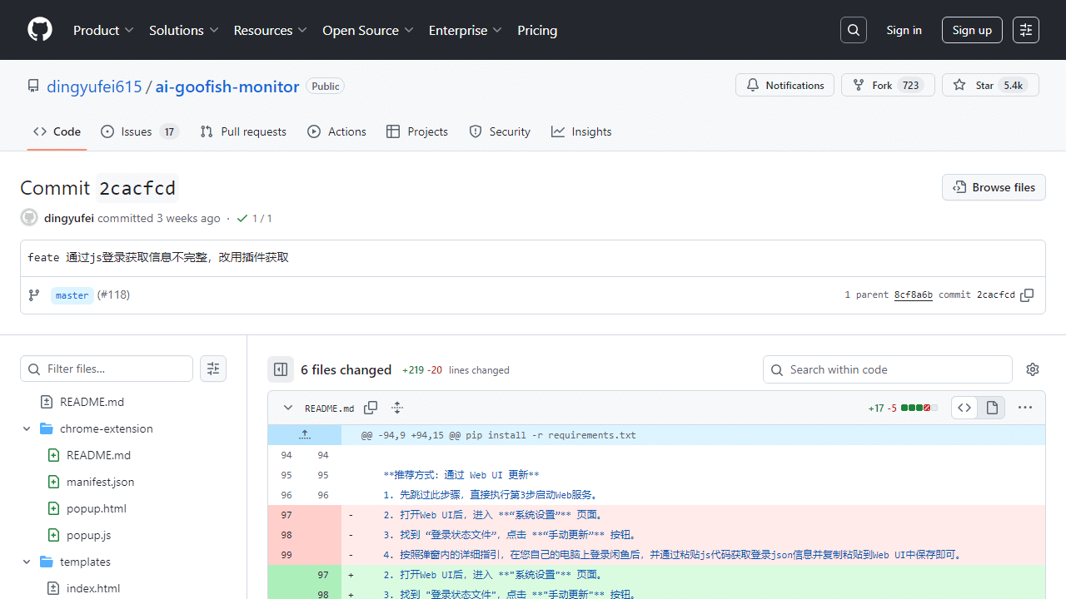Switch to the Insights tab
This screenshot has width=1066, height=599.
coord(581,131)
